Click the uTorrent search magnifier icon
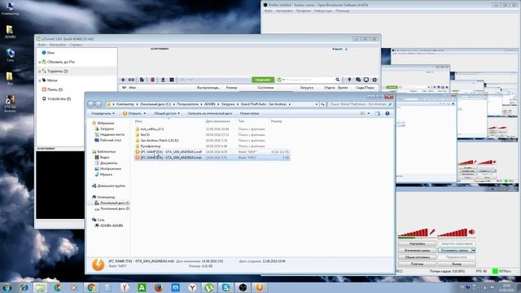This screenshot has width=521, height=293. click(338, 80)
